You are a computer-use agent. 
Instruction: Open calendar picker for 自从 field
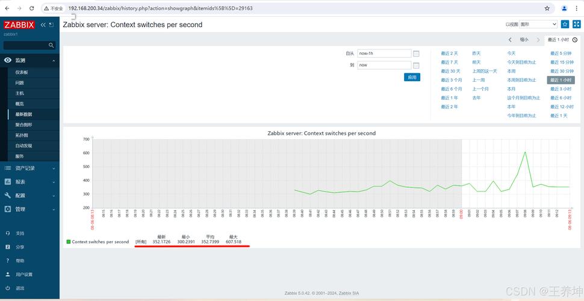[x=416, y=53]
